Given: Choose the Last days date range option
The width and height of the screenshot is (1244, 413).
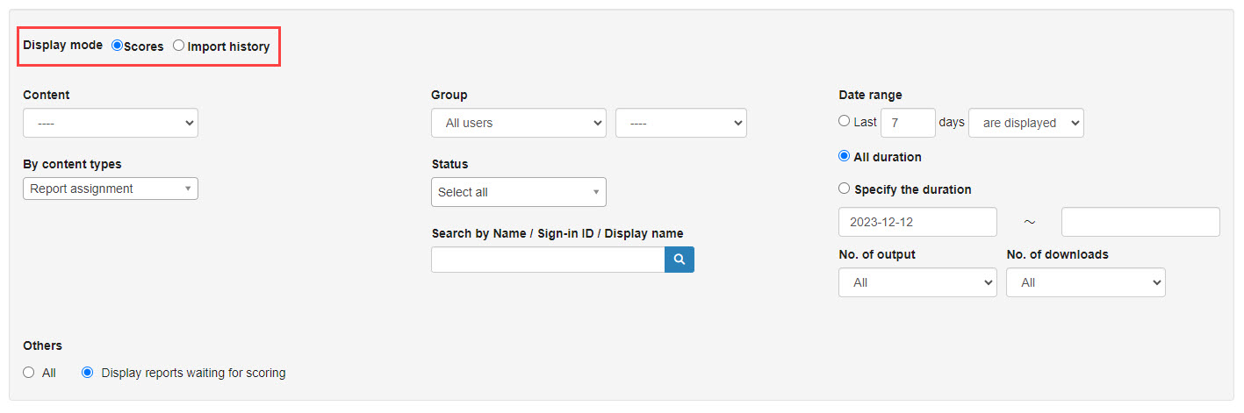Looking at the screenshot, I should pos(845,122).
